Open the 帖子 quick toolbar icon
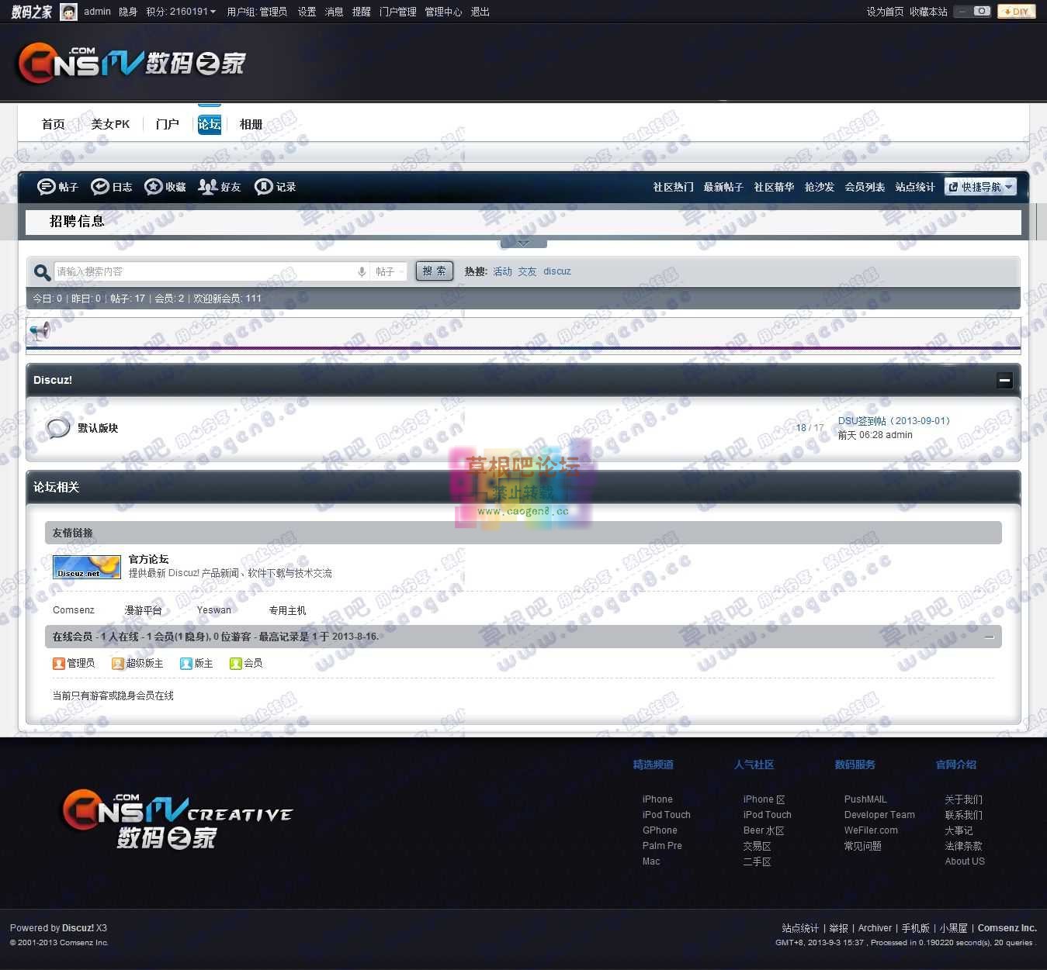The image size is (1047, 970). click(47, 186)
